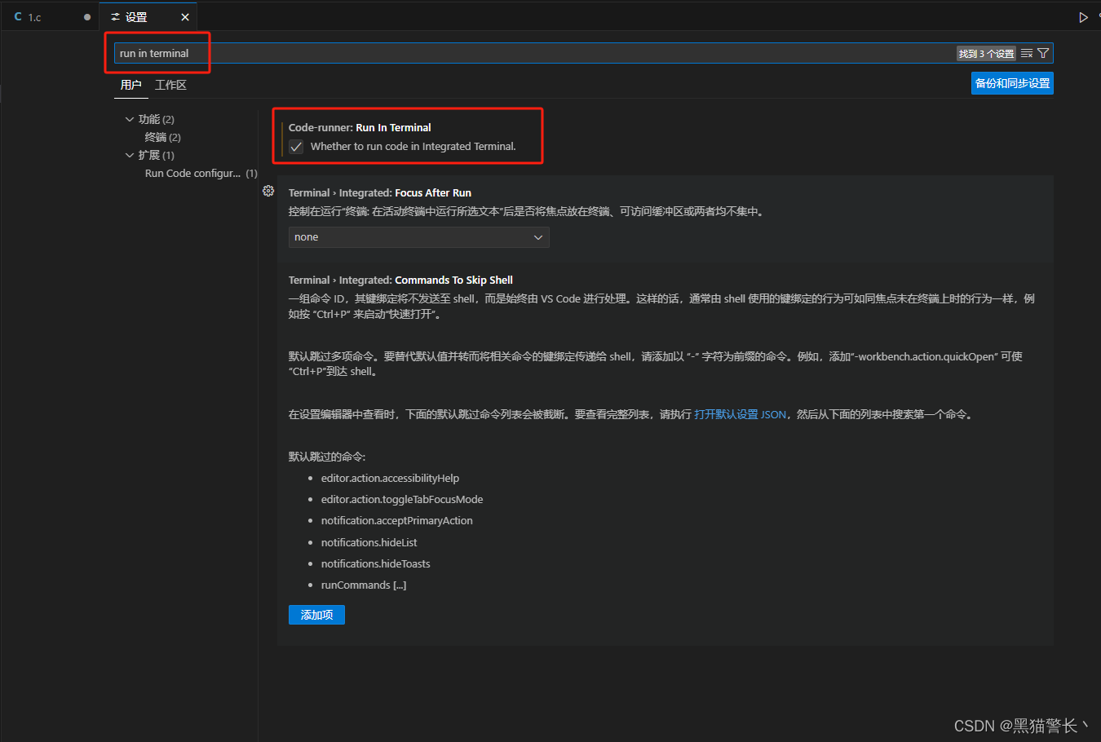Click the C file icon of 1.c tab
This screenshot has width=1101, height=742.
click(x=18, y=17)
